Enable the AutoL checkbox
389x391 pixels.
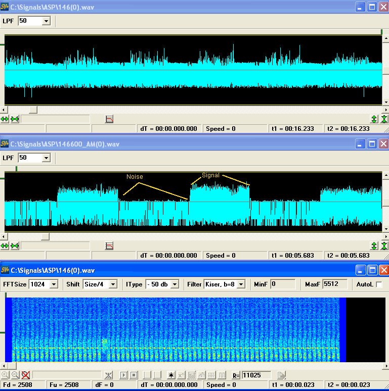click(x=379, y=284)
